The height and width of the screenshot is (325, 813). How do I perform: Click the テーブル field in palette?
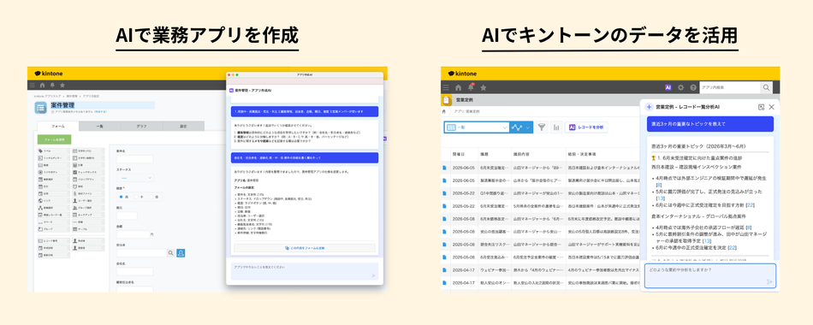(87, 228)
